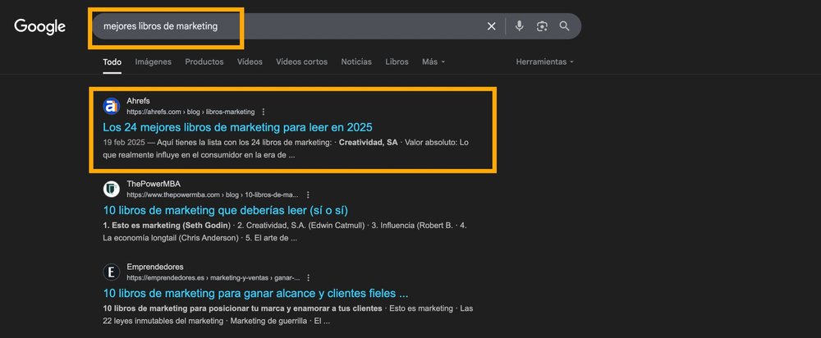Click the Emprendedores site favicon

point(112,272)
